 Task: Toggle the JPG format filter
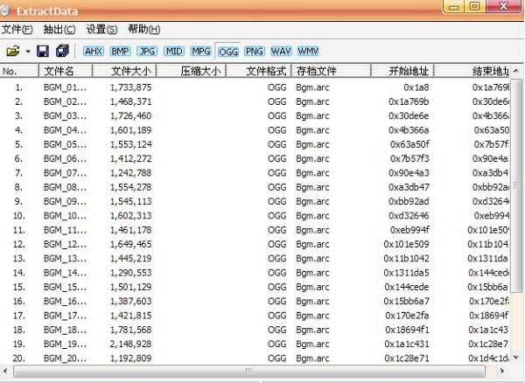(x=147, y=52)
